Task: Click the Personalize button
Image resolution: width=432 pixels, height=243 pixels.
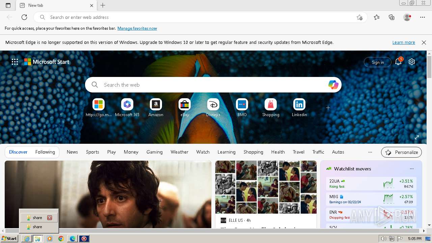Action: pyautogui.click(x=401, y=152)
